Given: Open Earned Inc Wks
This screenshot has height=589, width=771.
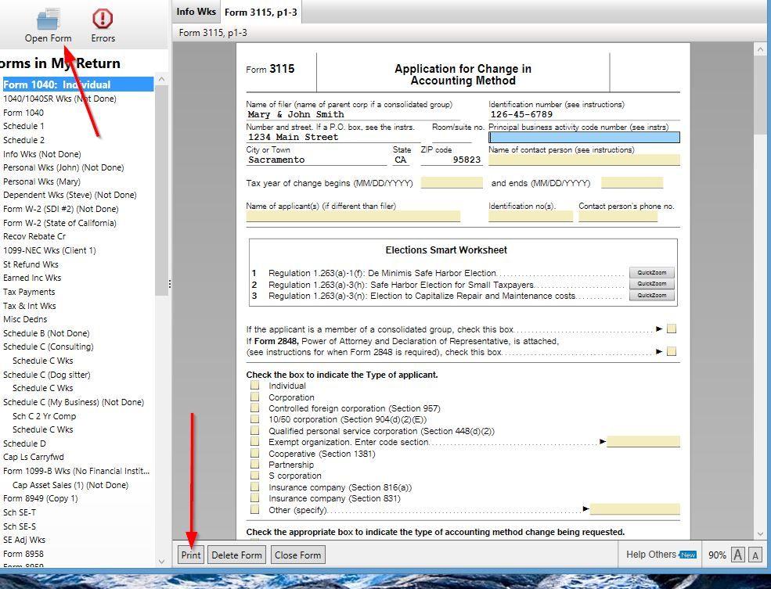Looking at the screenshot, I should (32, 278).
